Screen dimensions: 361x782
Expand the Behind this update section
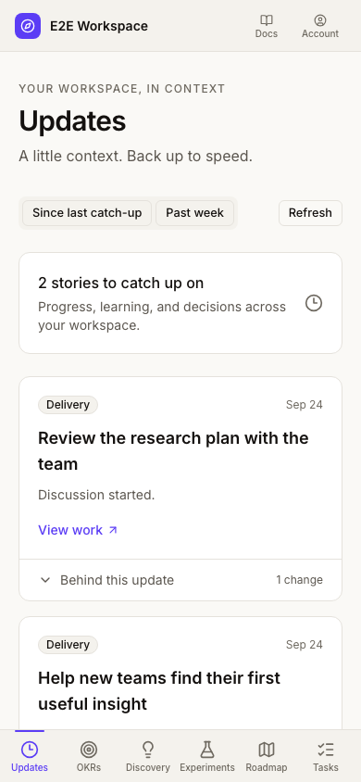coord(180,580)
